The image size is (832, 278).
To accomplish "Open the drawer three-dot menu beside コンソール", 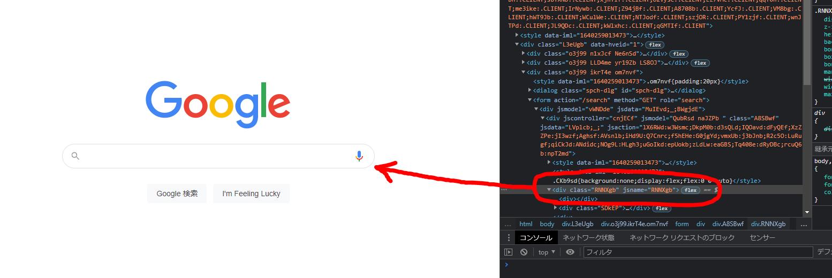I will (x=509, y=238).
